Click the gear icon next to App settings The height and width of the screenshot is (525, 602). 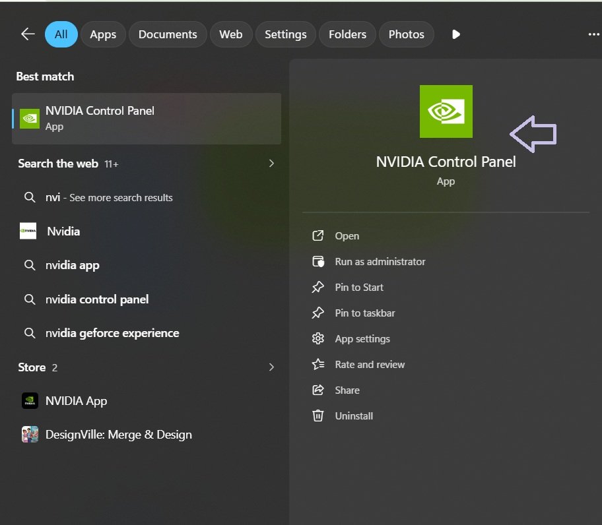tap(318, 338)
